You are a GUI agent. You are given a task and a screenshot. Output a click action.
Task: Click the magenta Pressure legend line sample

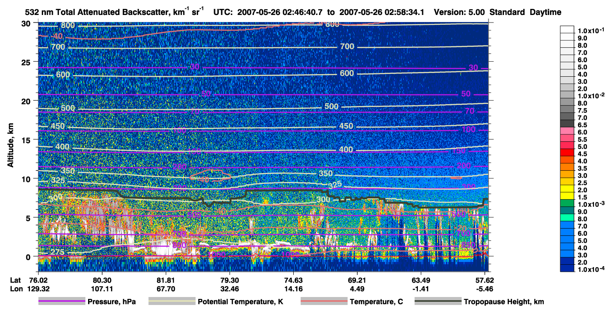(x=62, y=302)
